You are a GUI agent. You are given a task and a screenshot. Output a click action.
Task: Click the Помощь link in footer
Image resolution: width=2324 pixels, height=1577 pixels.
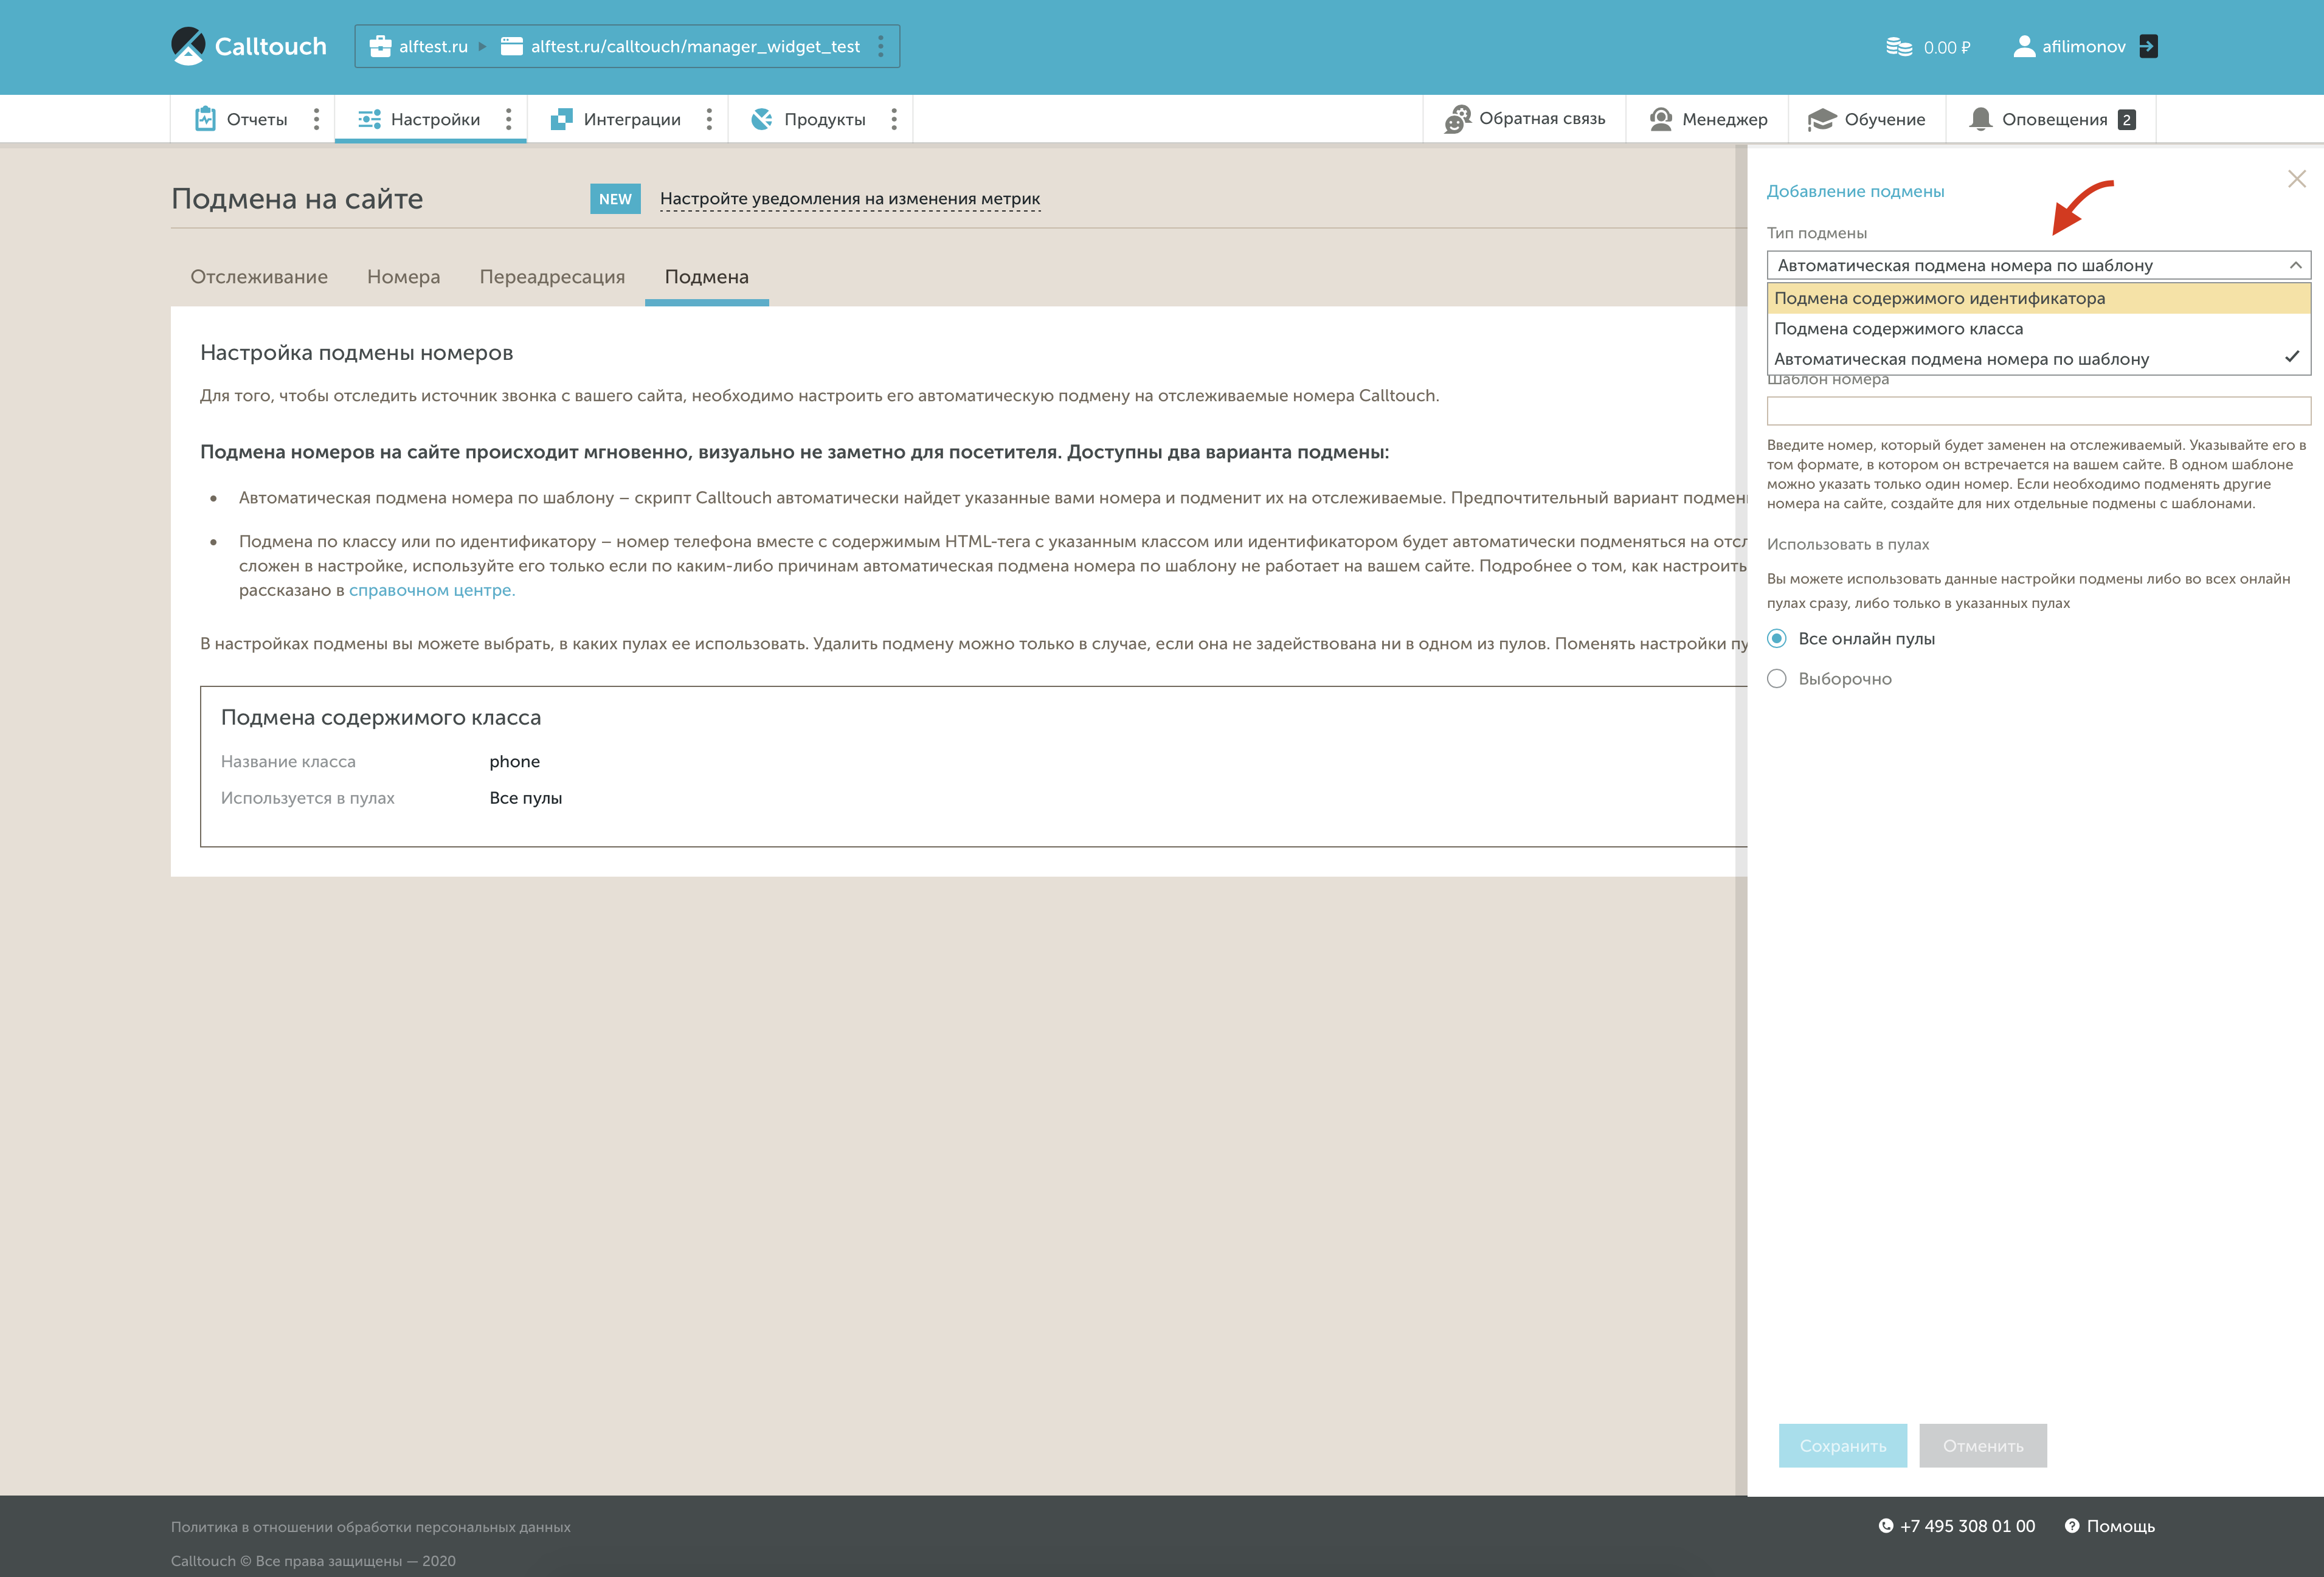(2120, 1526)
